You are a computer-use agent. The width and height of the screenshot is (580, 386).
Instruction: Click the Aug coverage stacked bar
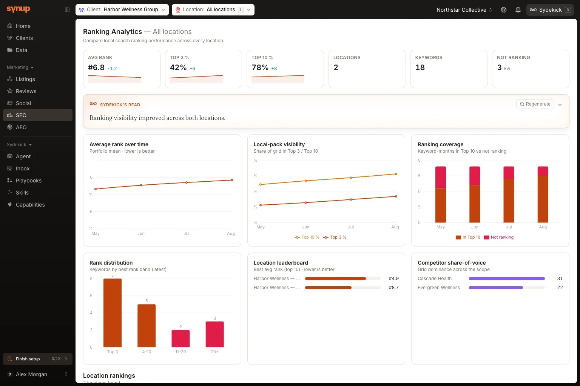(x=543, y=195)
